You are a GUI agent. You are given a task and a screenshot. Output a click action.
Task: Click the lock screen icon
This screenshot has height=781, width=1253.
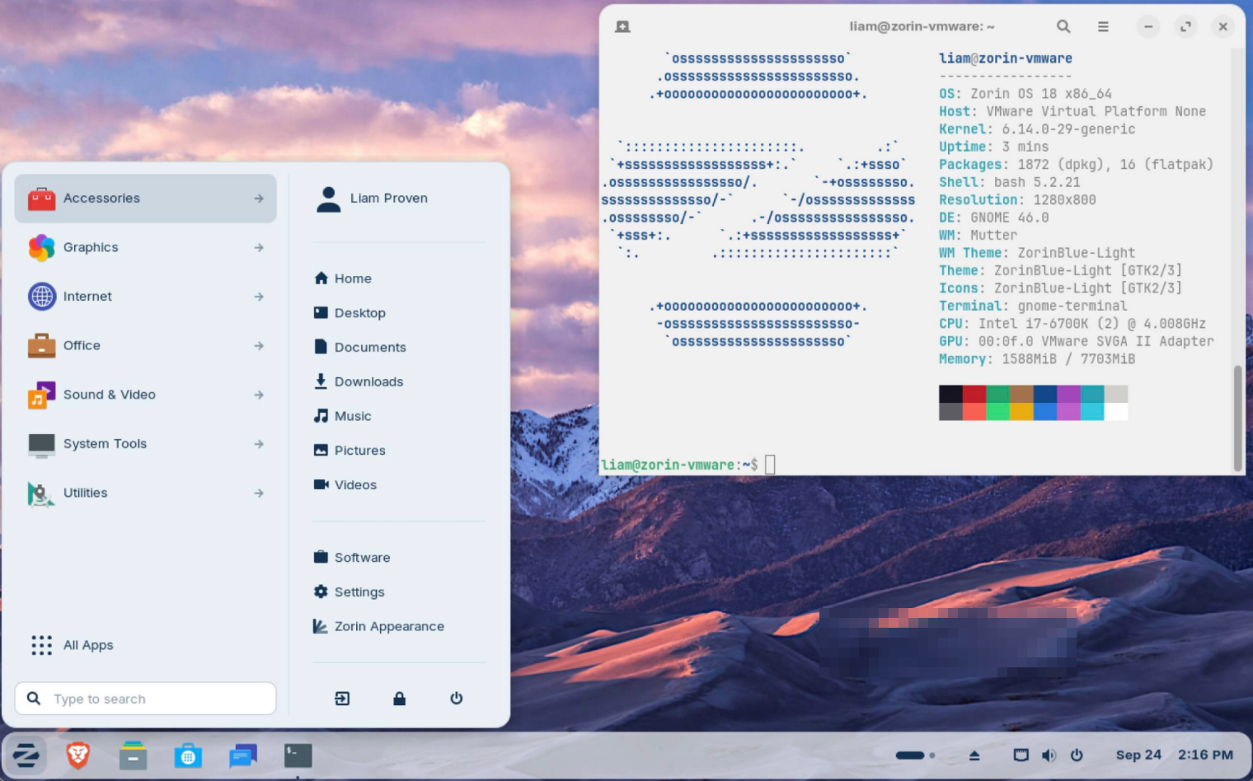(399, 699)
